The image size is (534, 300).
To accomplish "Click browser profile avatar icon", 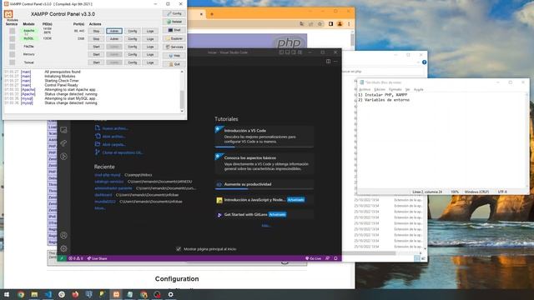I will click(340, 24).
